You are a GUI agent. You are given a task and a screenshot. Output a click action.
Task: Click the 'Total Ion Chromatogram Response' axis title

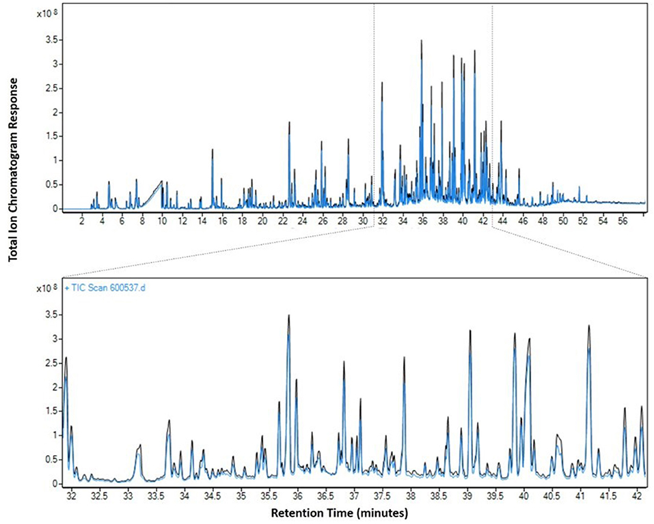14,169
